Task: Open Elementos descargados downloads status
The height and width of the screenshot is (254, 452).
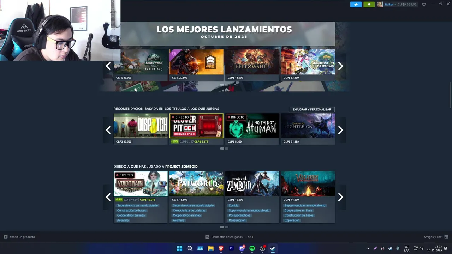Action: click(229, 237)
